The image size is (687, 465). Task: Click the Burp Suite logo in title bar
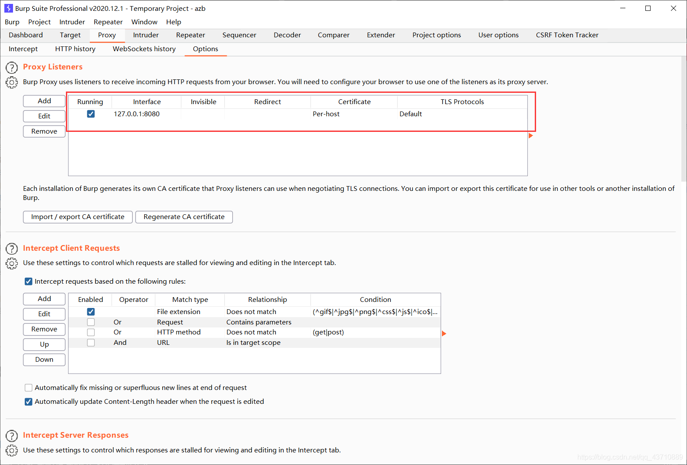tap(8, 8)
